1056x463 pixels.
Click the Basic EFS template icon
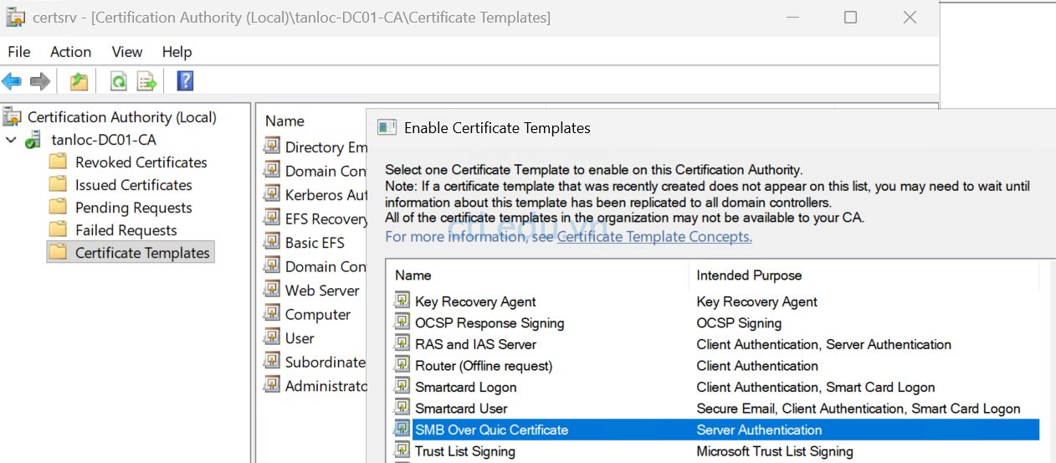271,242
